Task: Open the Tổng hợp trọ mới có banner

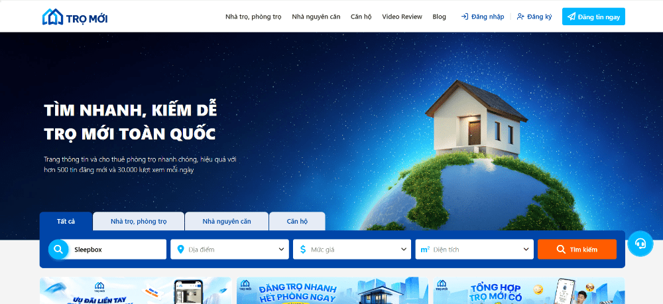Action: [x=529, y=291]
